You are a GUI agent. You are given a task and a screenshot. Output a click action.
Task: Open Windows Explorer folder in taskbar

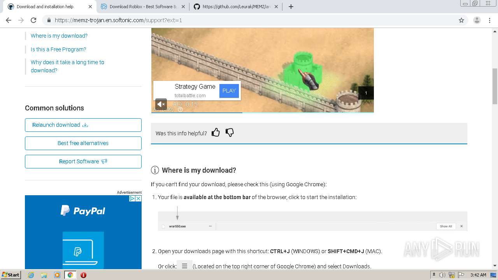point(44,275)
